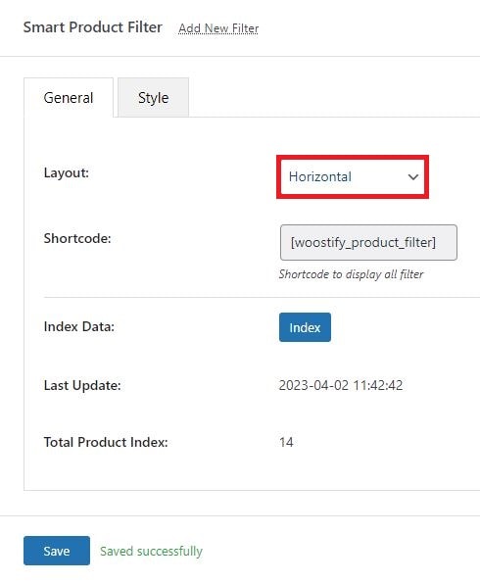Click the Saved successfully message
Screen dimensions: 480x583
(151, 551)
